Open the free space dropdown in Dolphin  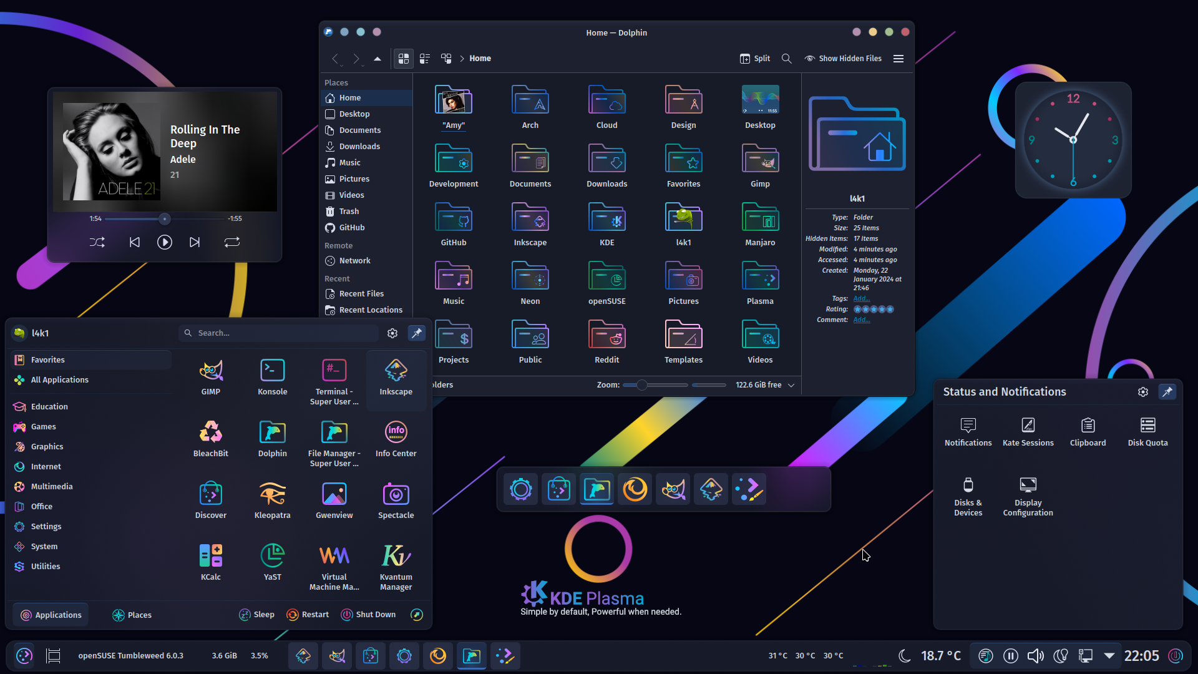tap(791, 385)
